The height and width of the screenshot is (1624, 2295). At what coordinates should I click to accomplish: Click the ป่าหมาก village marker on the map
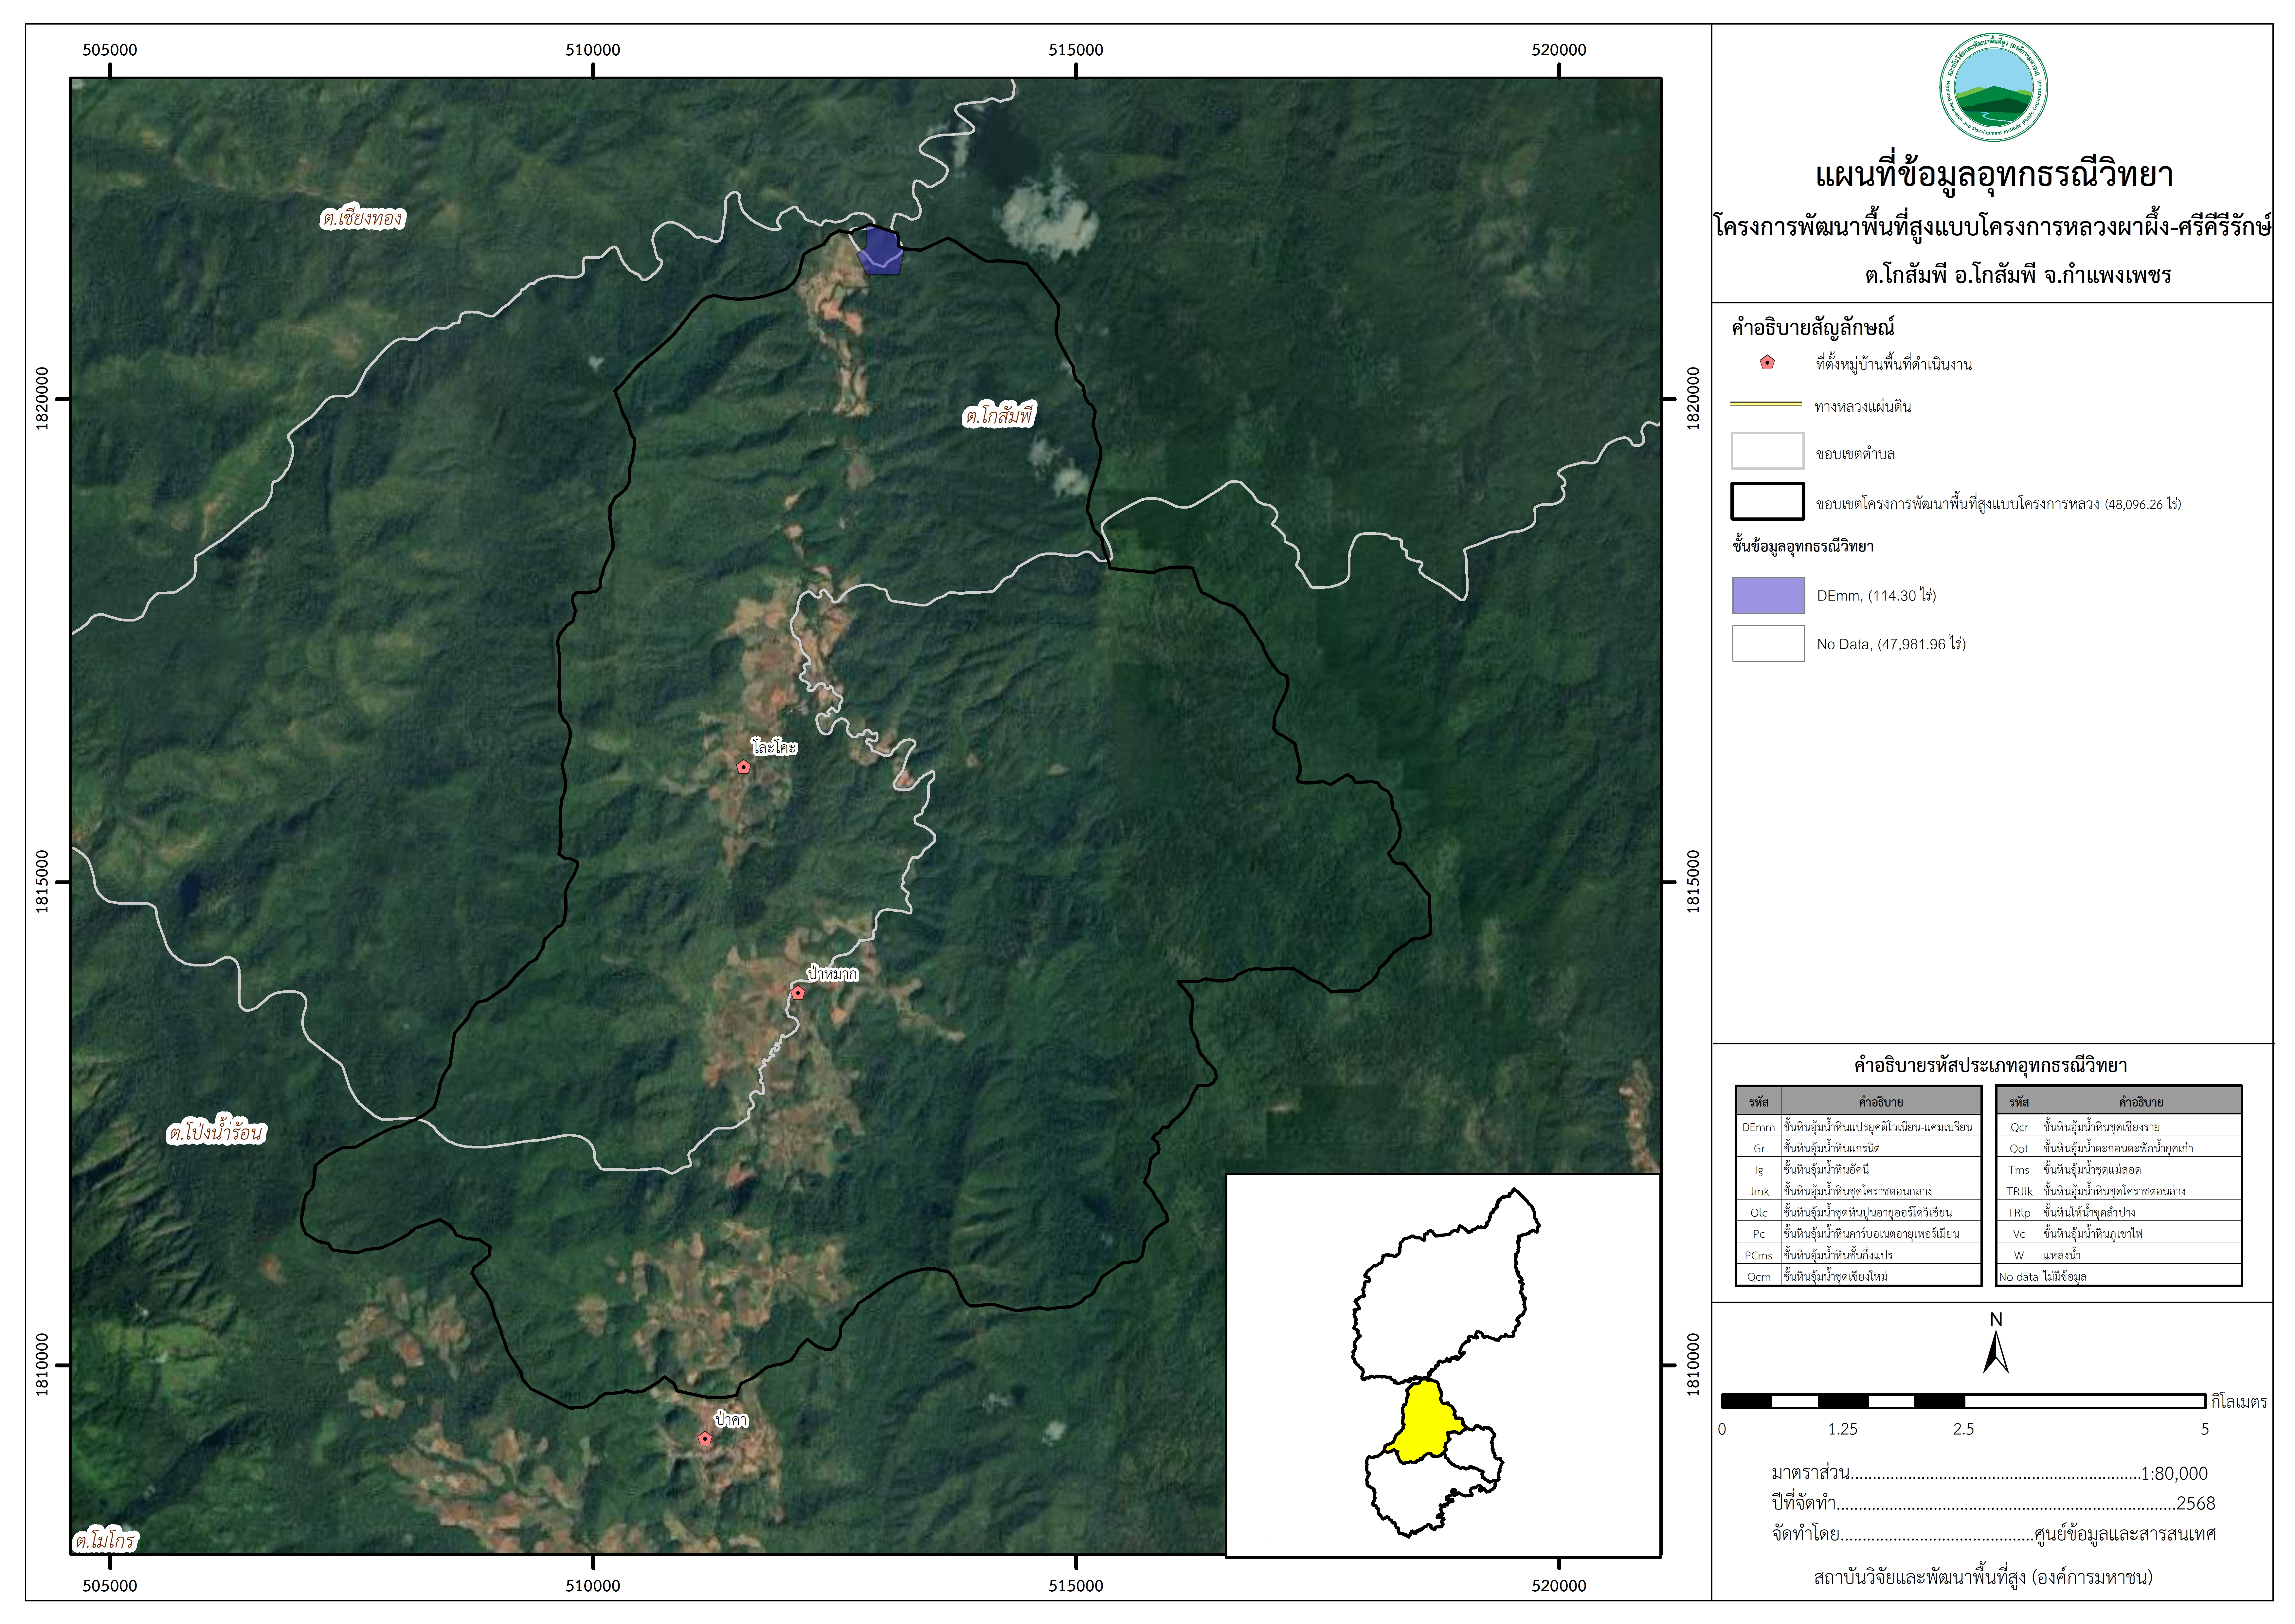pyautogui.click(x=797, y=993)
